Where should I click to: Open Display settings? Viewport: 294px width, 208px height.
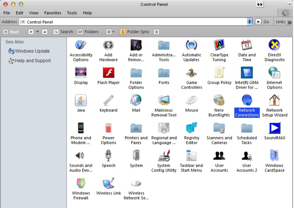81,76
